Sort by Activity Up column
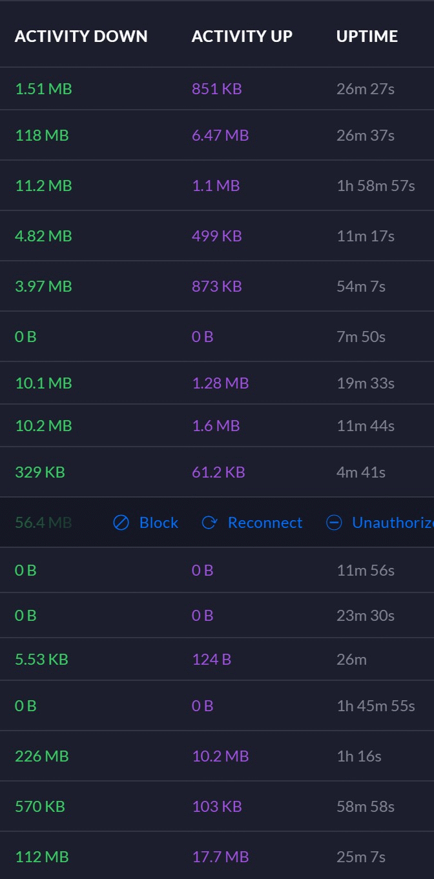The image size is (434, 879). (x=242, y=37)
